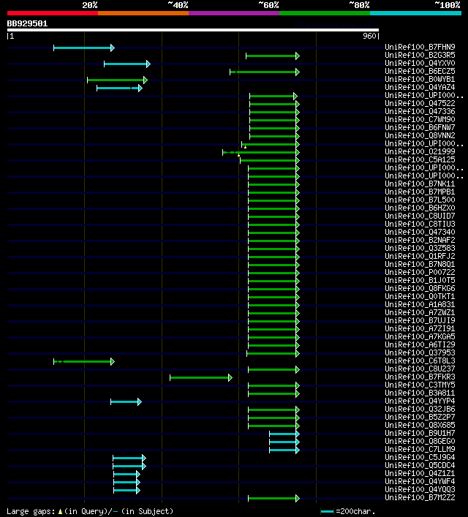This screenshot has width=468, height=517.
Task: Click the green alignment bar for C6T8L3
Action: pyautogui.click(x=84, y=362)
